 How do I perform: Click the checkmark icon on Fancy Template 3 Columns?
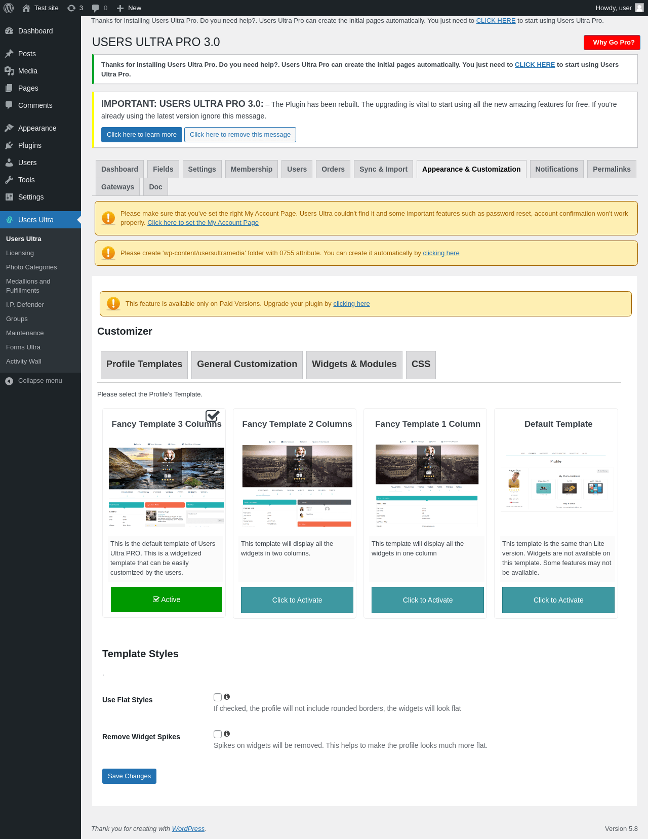point(213,416)
